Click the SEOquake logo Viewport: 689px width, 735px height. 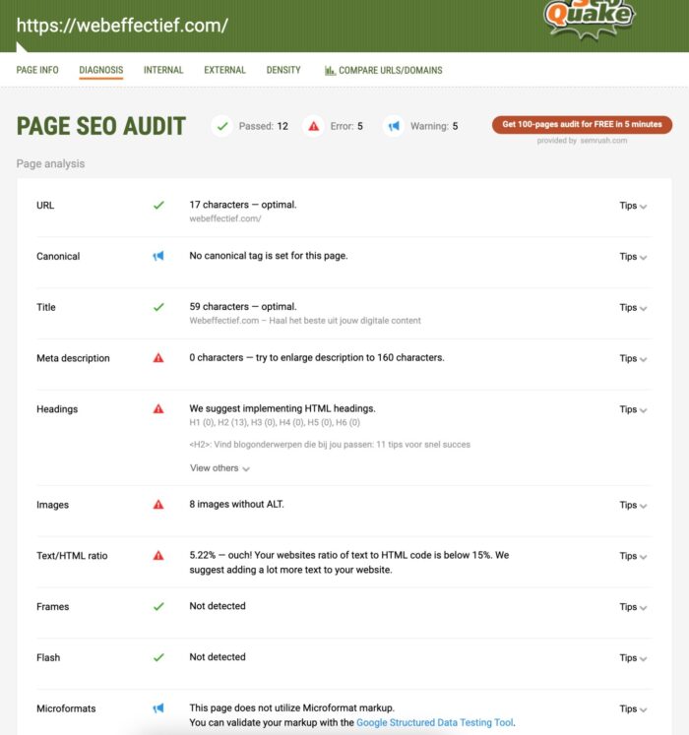(589, 19)
